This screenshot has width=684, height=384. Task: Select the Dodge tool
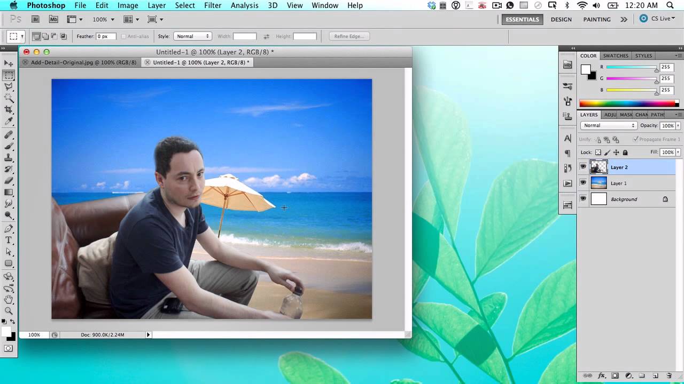click(x=9, y=215)
